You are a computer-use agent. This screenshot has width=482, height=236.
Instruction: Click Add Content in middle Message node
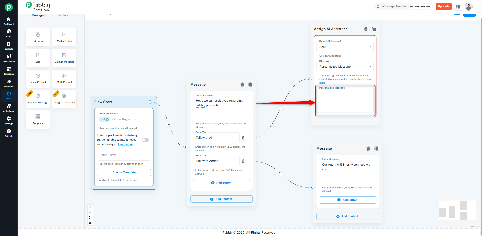point(221,199)
